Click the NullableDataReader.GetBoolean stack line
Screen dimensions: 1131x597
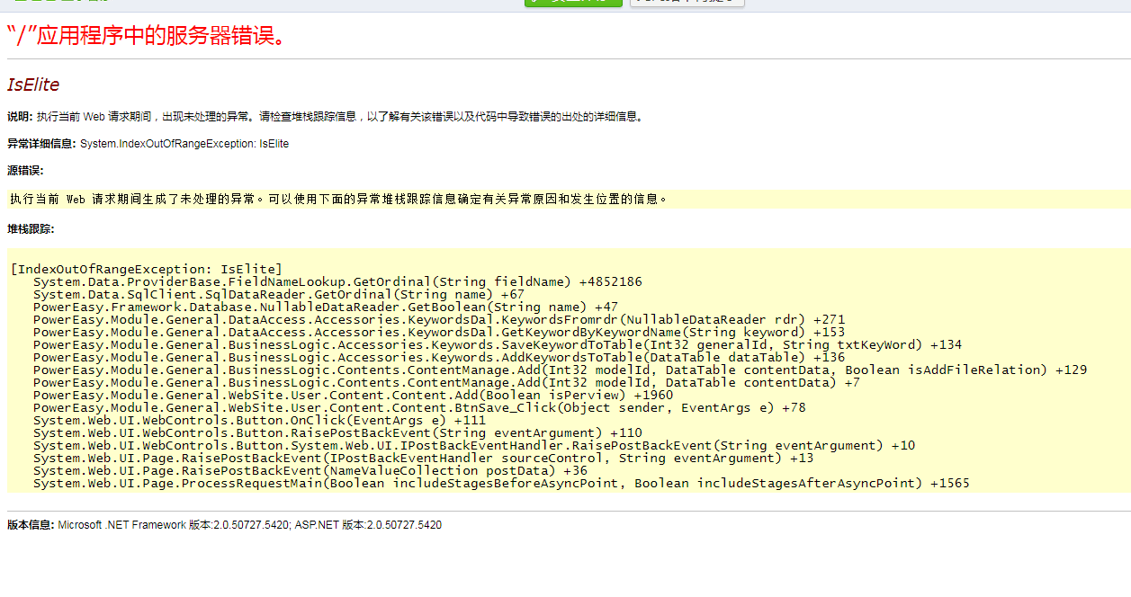(326, 307)
